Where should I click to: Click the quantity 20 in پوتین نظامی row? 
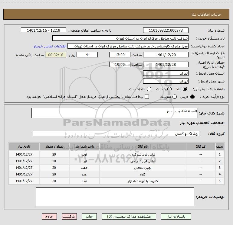coord(54,168)
